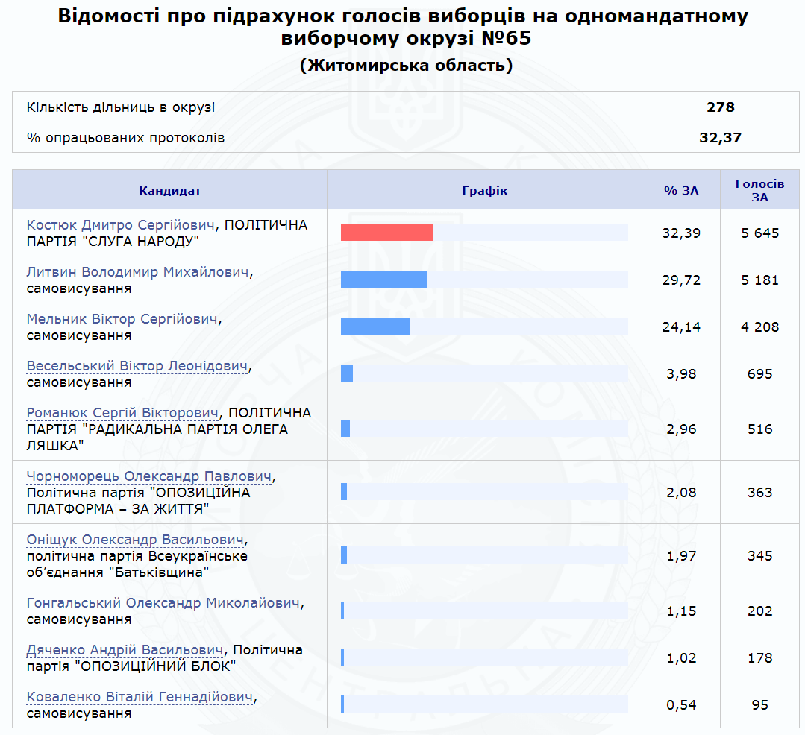805x735 pixels.
Task: Select the Гонгальський Олександр Миколайович link
Action: [x=163, y=603]
